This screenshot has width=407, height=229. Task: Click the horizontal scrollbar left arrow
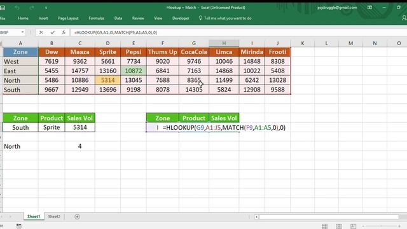click(x=256, y=217)
